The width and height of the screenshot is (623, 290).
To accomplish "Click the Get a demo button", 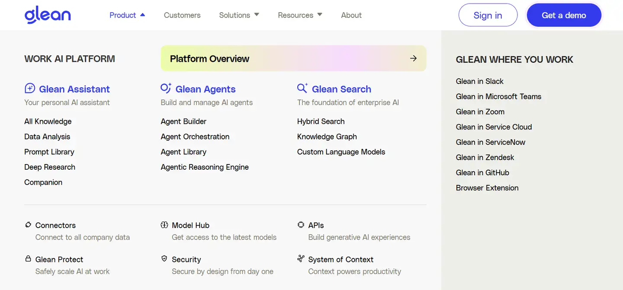I will (564, 15).
